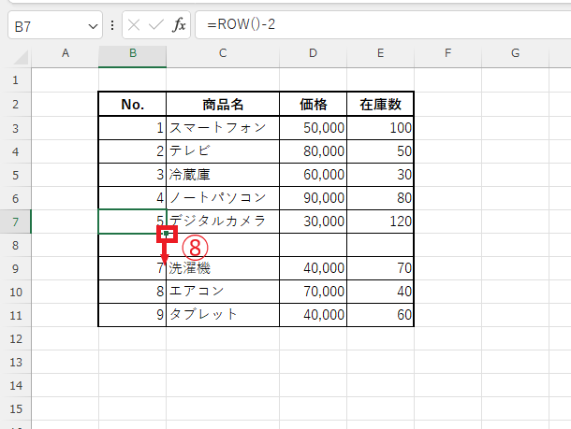
Task: Click the 在庫数 header cell
Action: click(381, 105)
